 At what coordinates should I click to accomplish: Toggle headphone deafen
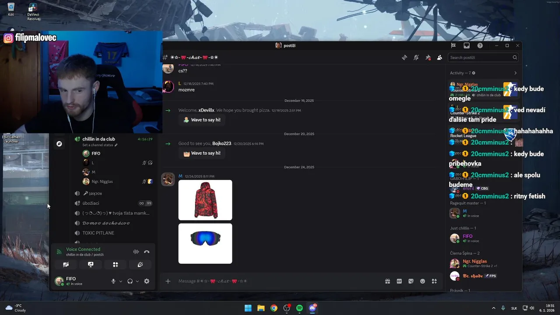[x=130, y=281]
